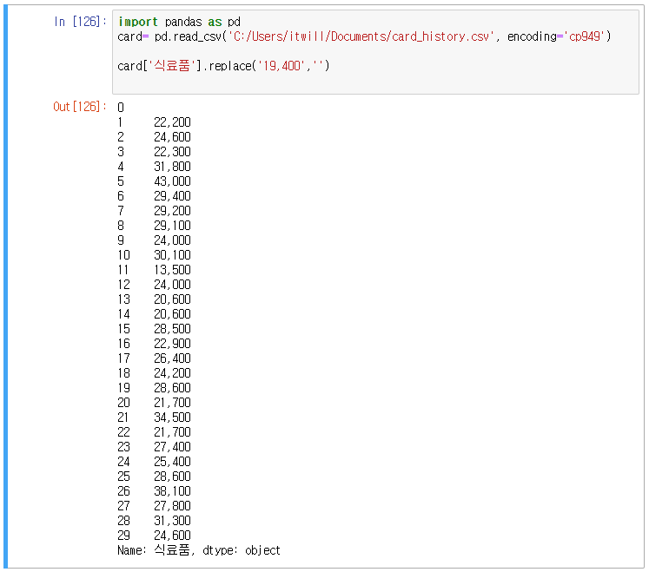Click the card['식료품'].replace code line
The width and height of the screenshot is (649, 572).
click(223, 66)
